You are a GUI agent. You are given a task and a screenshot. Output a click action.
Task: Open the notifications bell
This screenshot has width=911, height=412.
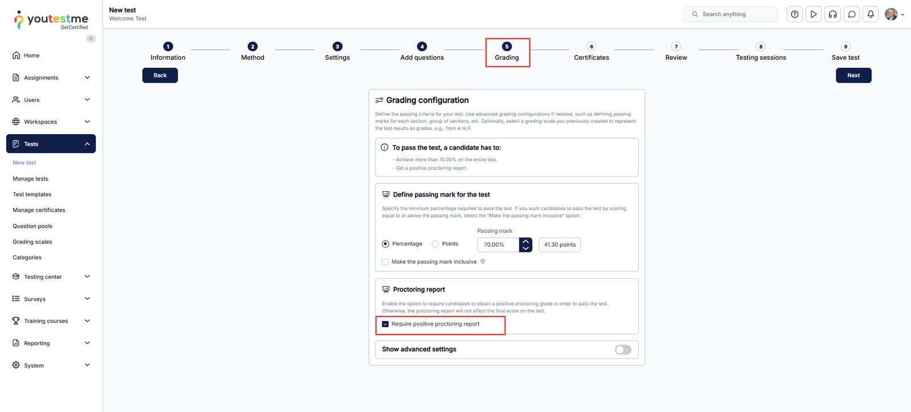coord(871,14)
